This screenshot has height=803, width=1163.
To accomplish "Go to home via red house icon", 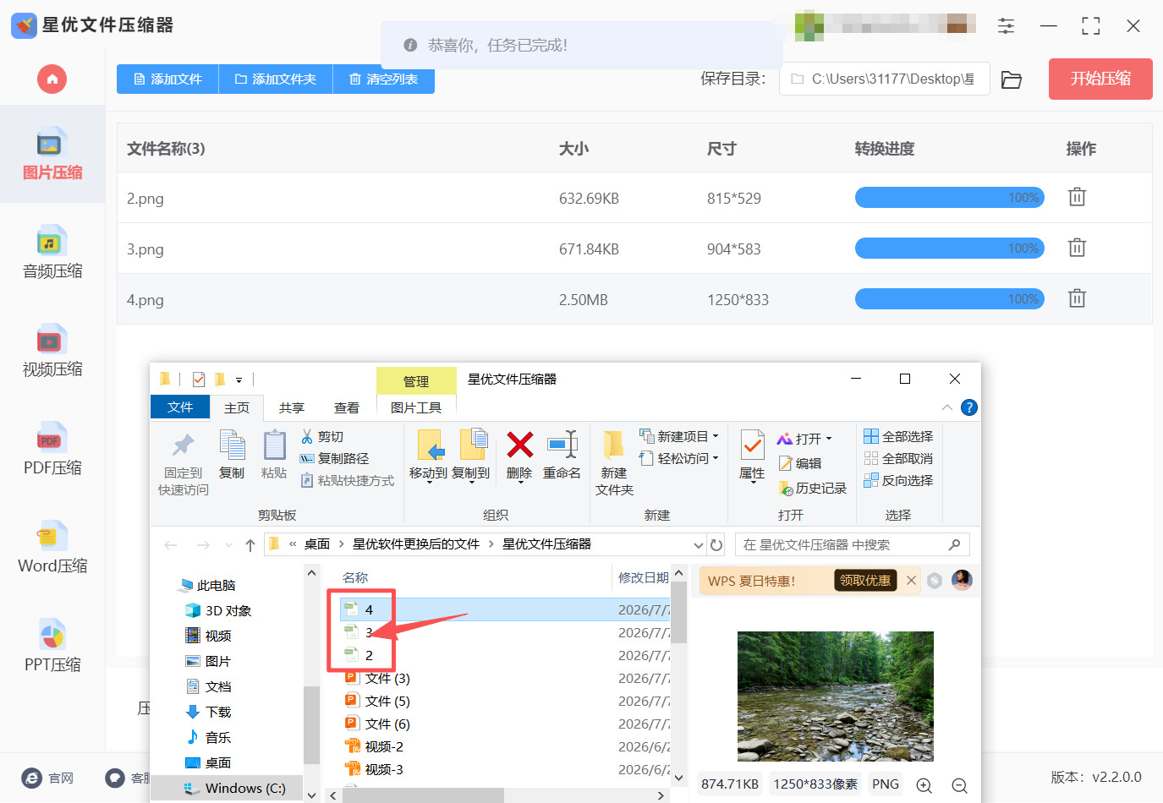I will pos(52,79).
